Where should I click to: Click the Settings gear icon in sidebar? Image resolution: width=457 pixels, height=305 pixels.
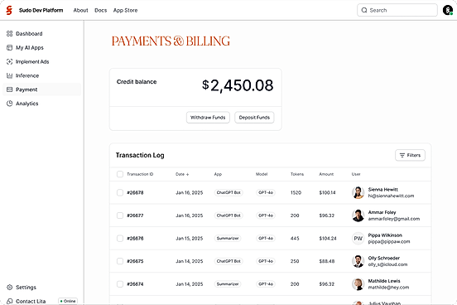[x=10, y=288]
